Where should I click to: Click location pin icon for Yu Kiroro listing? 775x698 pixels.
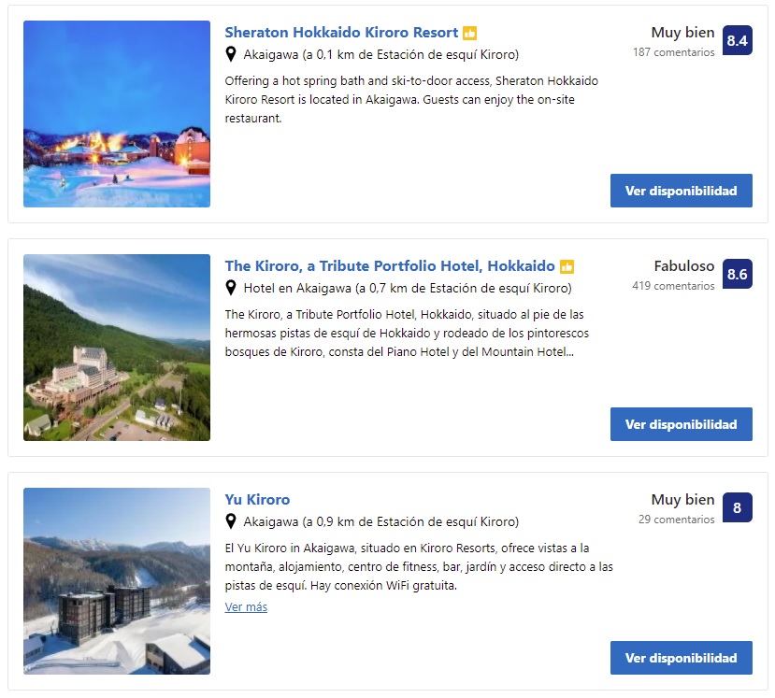[x=231, y=521]
